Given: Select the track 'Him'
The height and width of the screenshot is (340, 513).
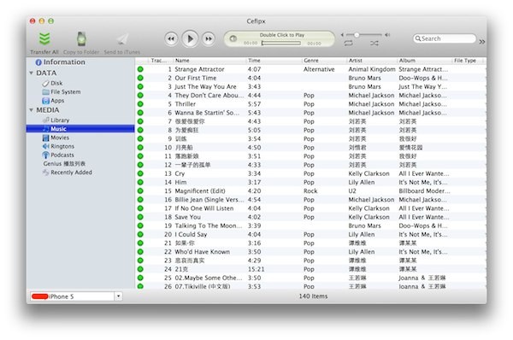Looking at the screenshot, I should [x=180, y=183].
